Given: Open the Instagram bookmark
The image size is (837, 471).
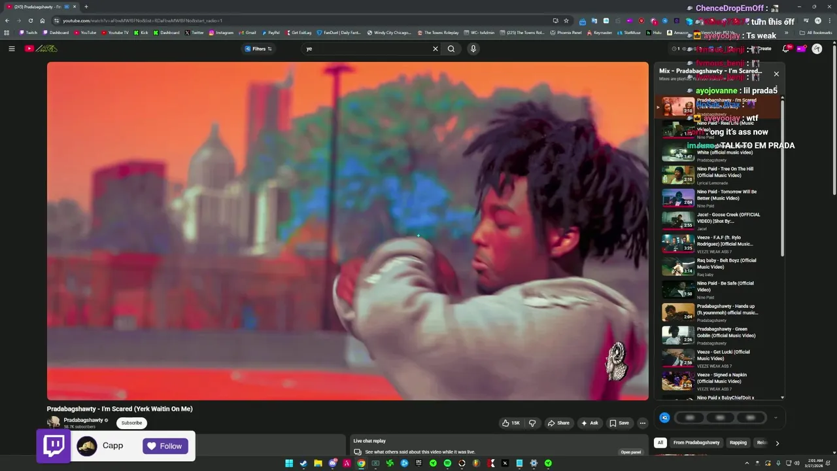Looking at the screenshot, I should 221,32.
